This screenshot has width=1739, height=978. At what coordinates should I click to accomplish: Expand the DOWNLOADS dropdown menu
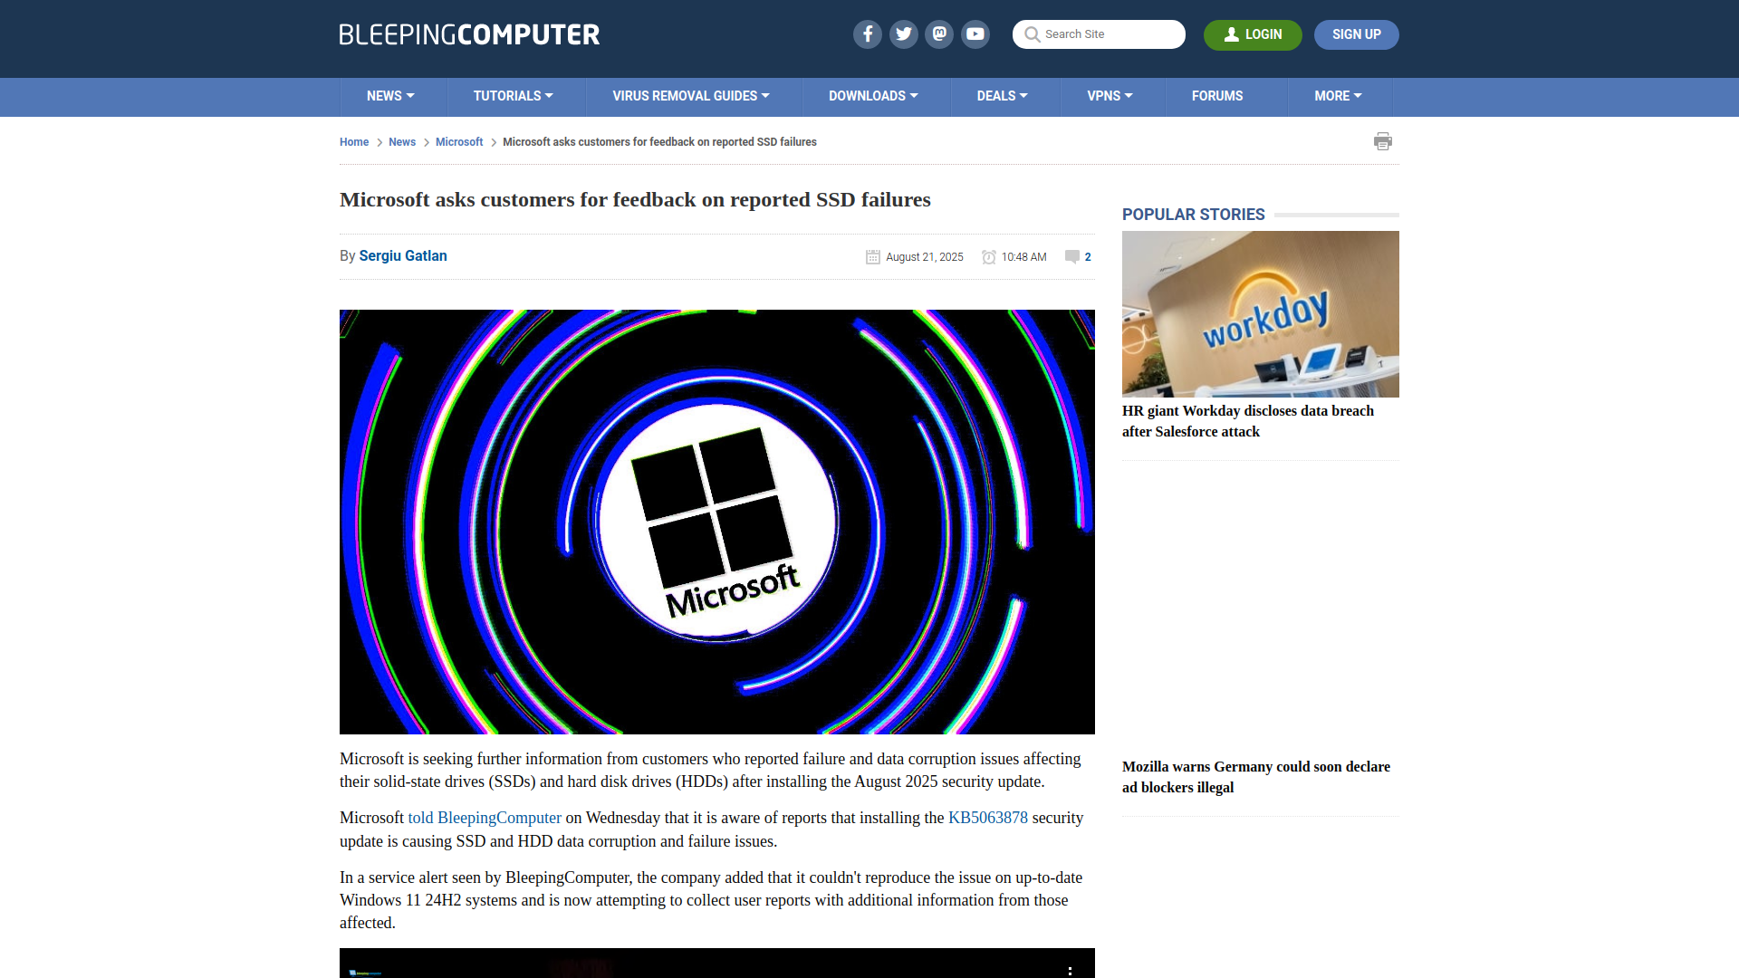[873, 96]
